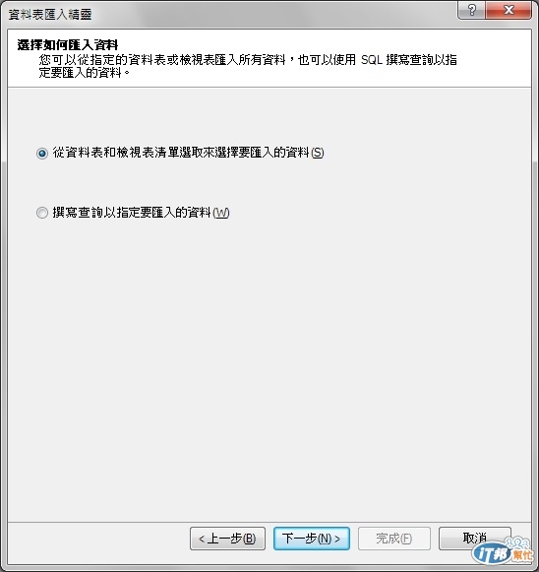
Task: Click the bold heading 選擇如何匯入資料
Action: tap(68, 45)
